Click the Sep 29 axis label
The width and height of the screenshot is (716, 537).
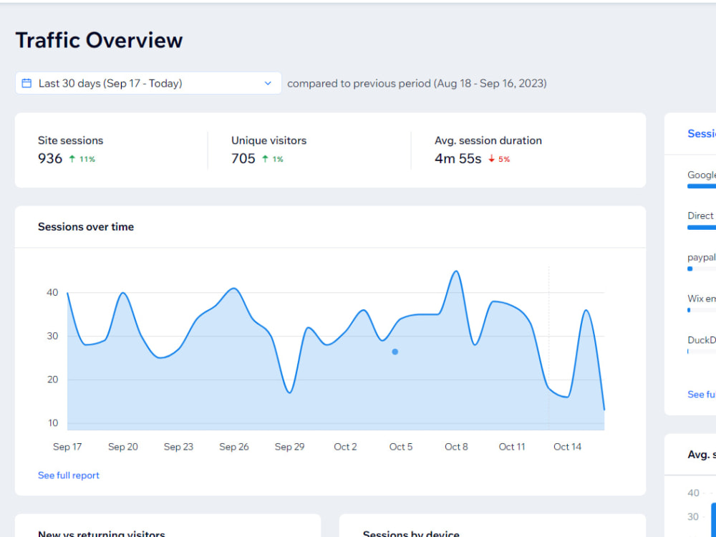point(289,447)
